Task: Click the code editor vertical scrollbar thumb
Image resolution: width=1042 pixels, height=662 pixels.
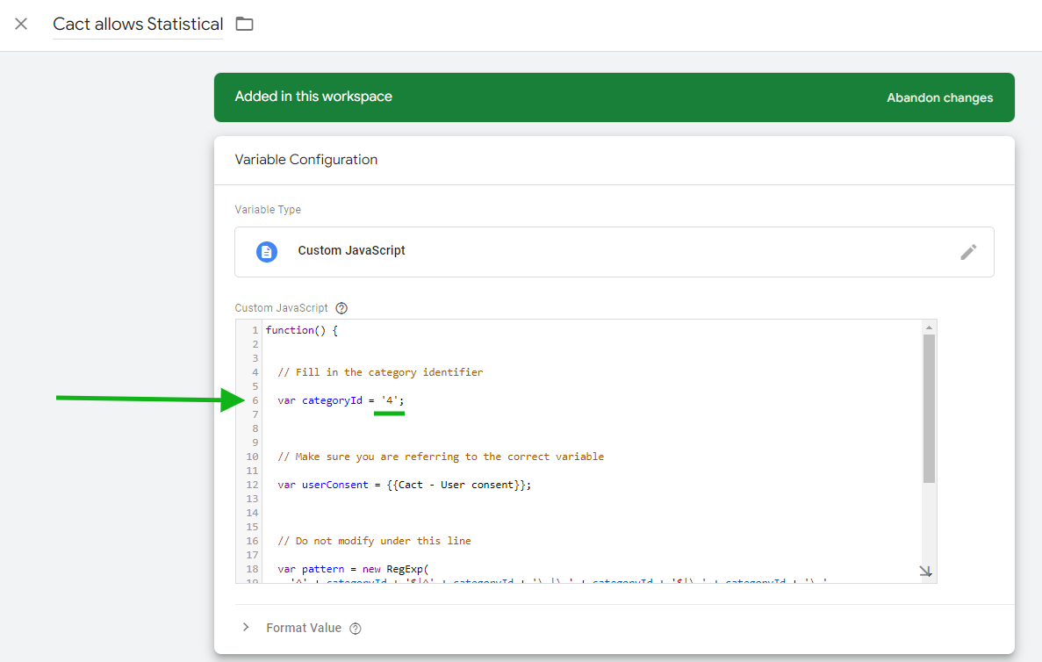Action: (929, 407)
